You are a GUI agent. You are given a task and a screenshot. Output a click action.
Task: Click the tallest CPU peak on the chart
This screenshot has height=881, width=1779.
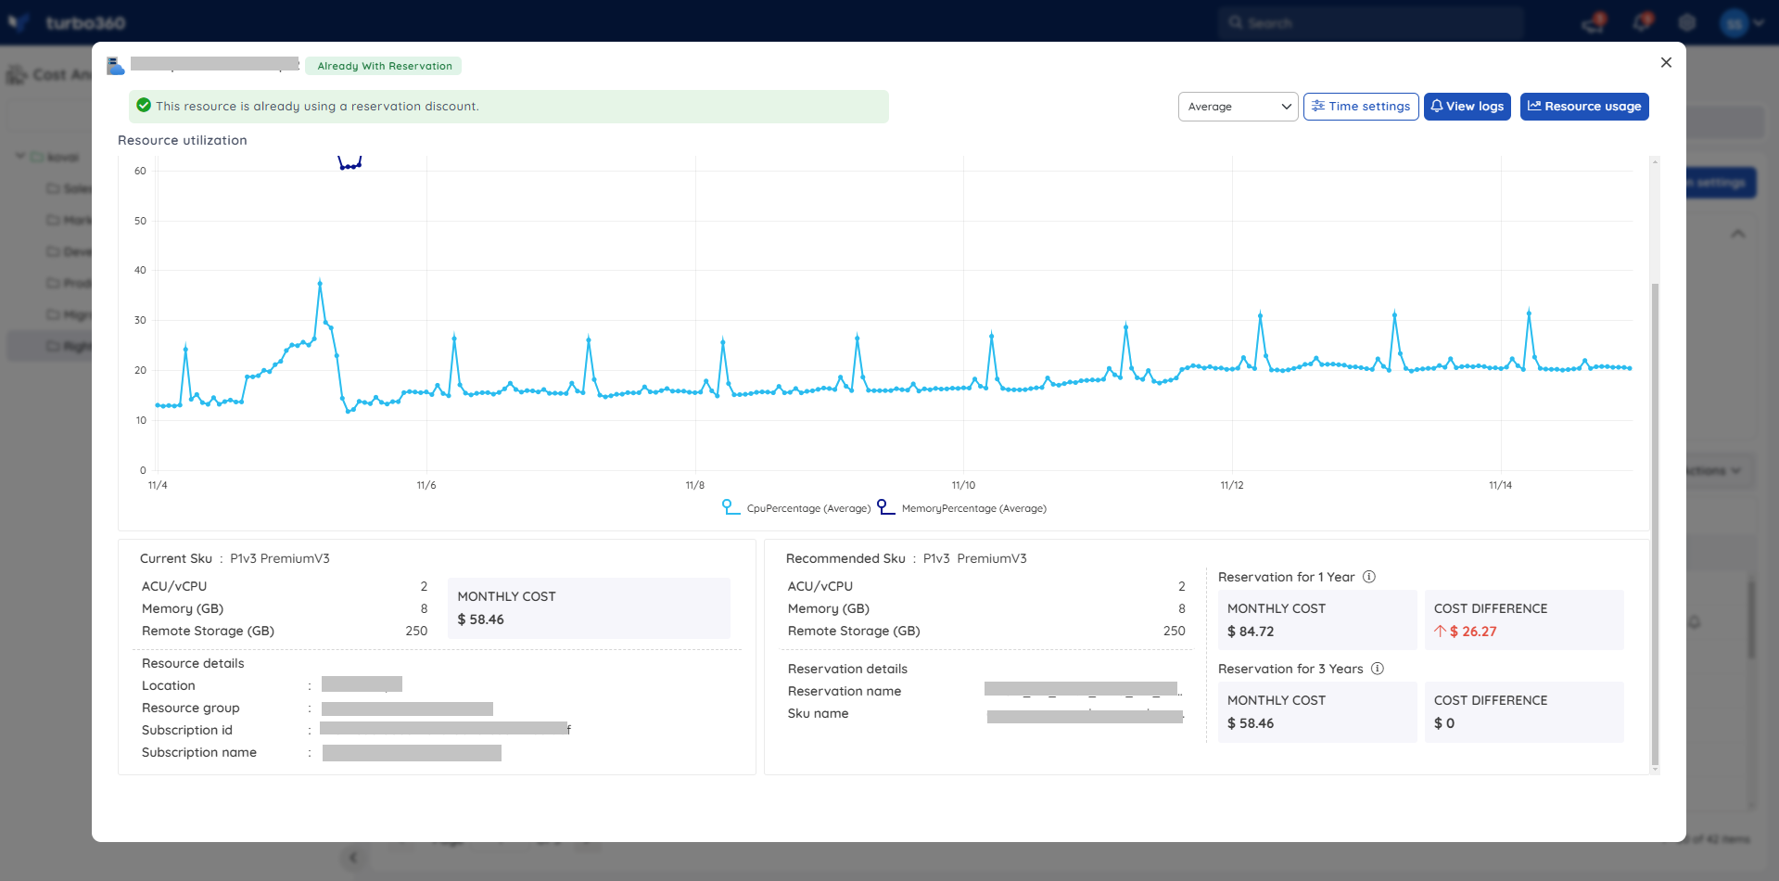coord(320,282)
